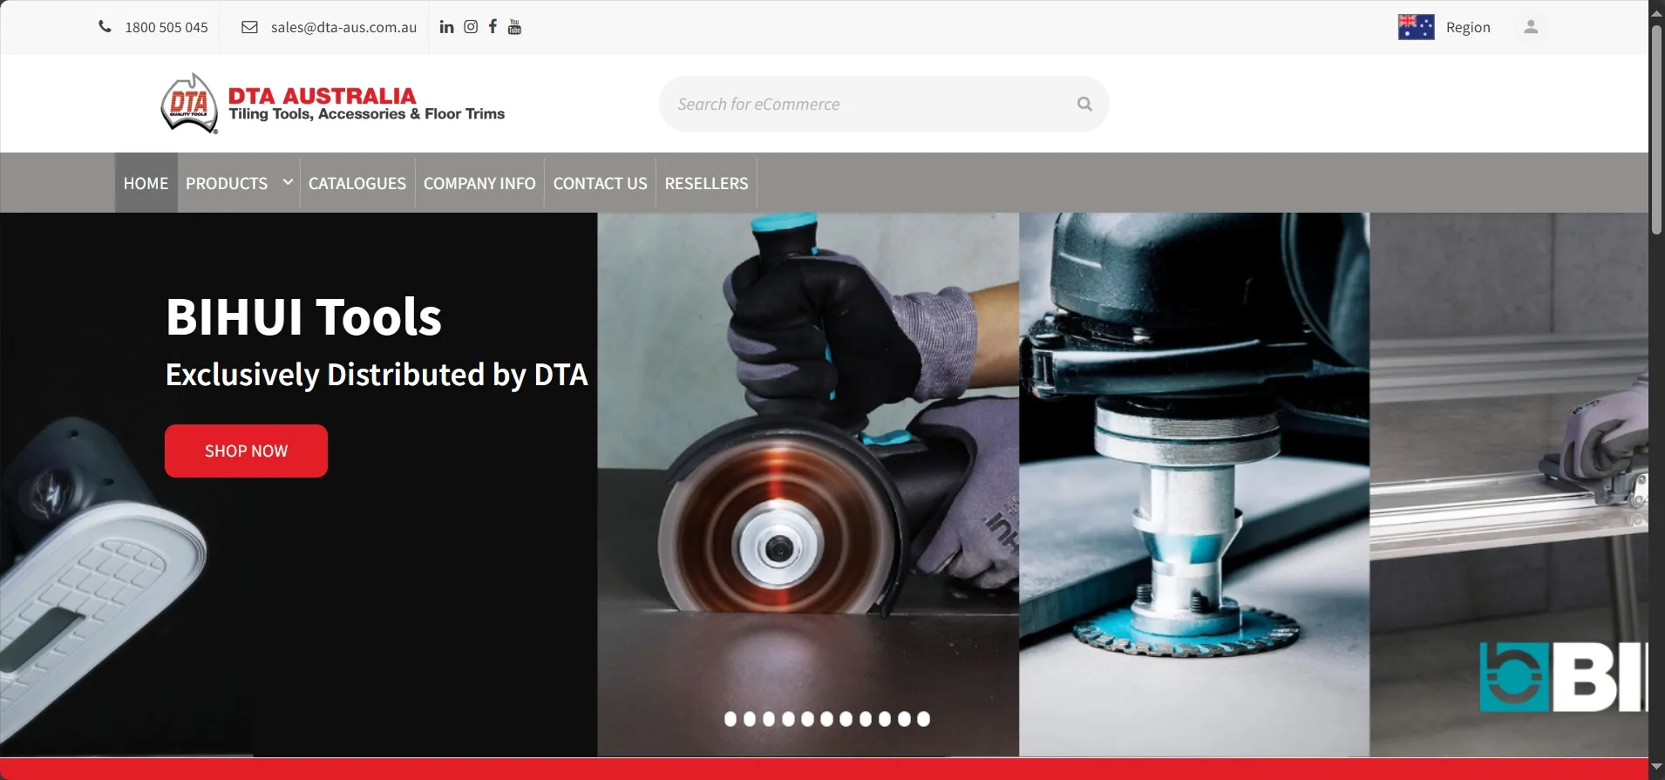Click the Shop Now button

246,451
